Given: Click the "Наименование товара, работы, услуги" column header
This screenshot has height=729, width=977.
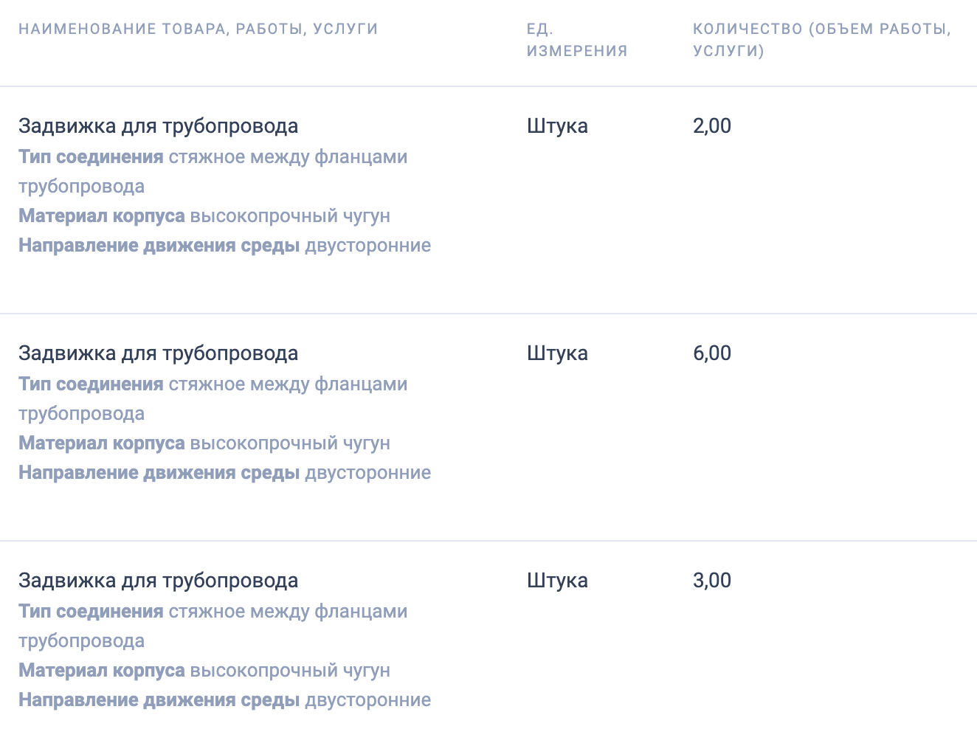Looking at the screenshot, I should [x=198, y=30].
